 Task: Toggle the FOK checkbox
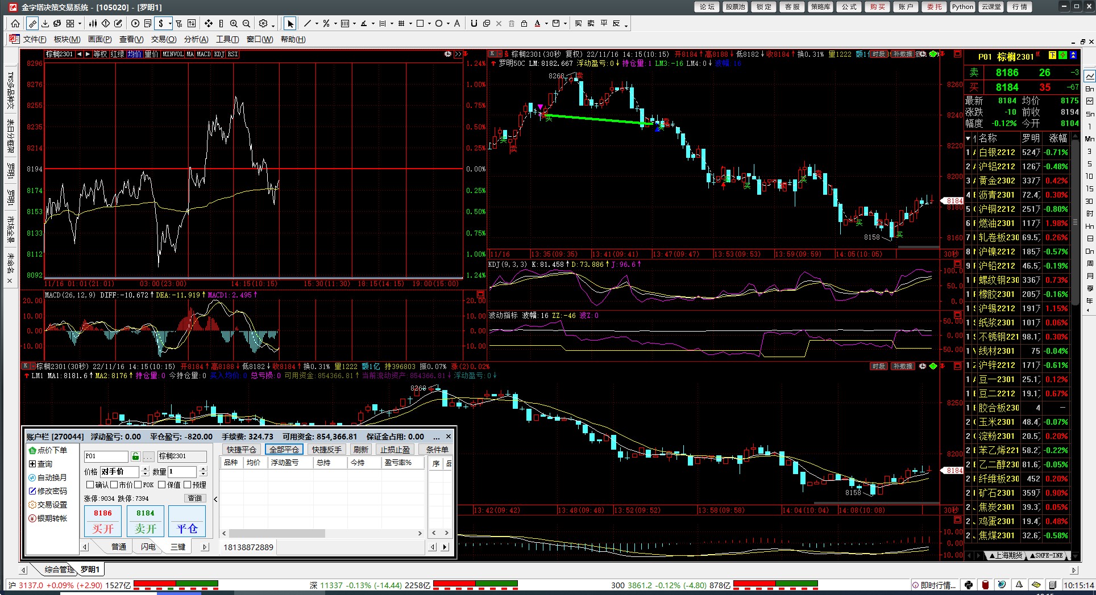coord(138,485)
